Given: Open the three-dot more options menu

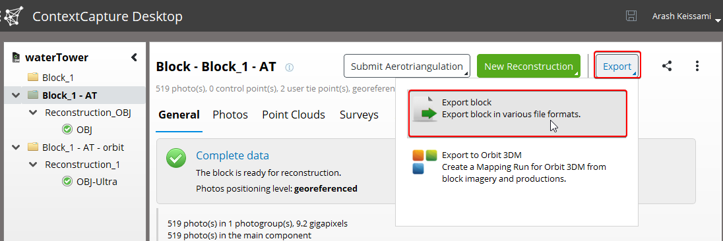Looking at the screenshot, I should click(x=697, y=67).
